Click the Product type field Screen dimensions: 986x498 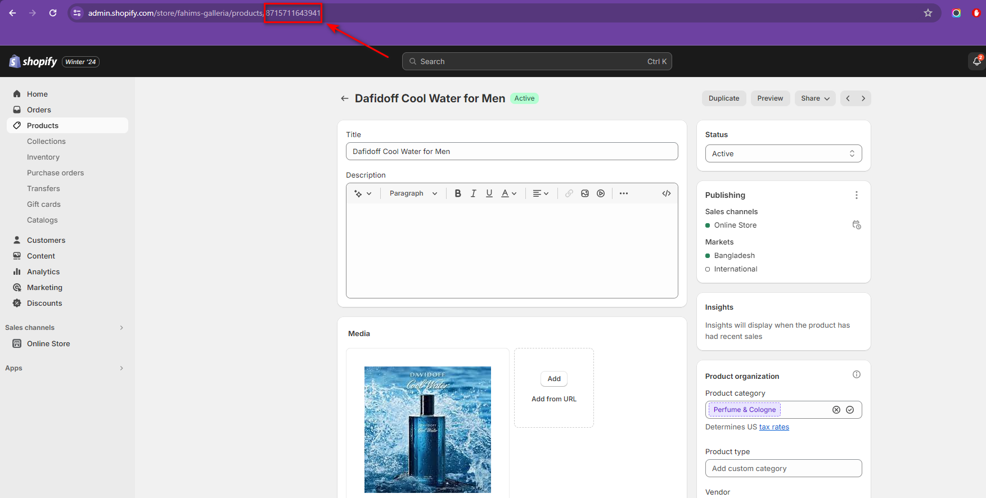pyautogui.click(x=784, y=468)
